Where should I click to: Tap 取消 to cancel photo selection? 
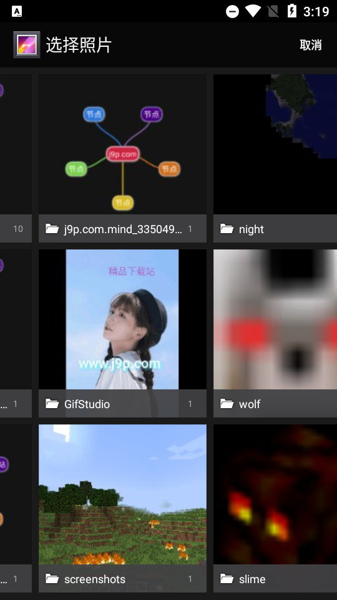tap(311, 45)
